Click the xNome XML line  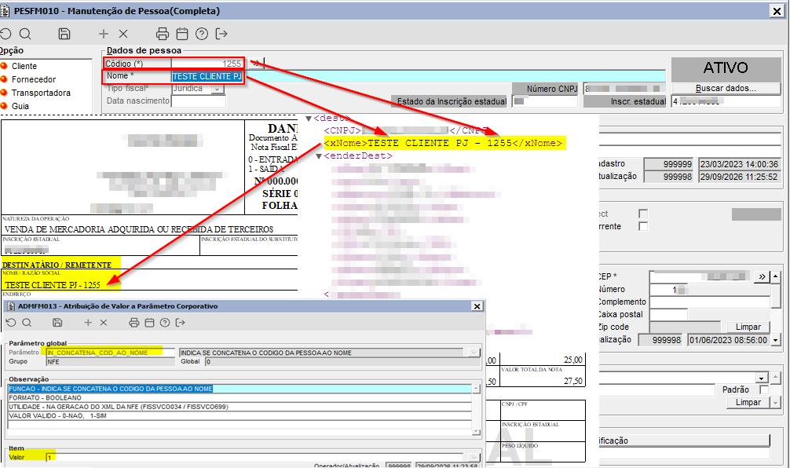coord(445,143)
